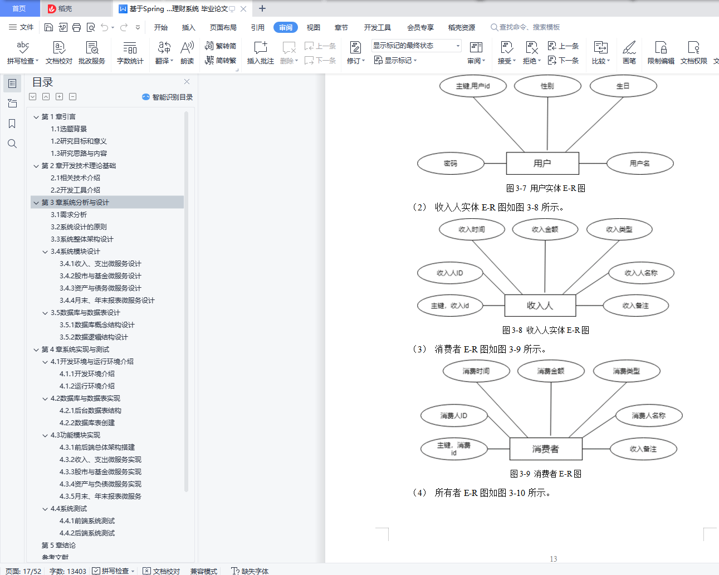Collapse 3.4系统模块设计 node

tap(45, 252)
